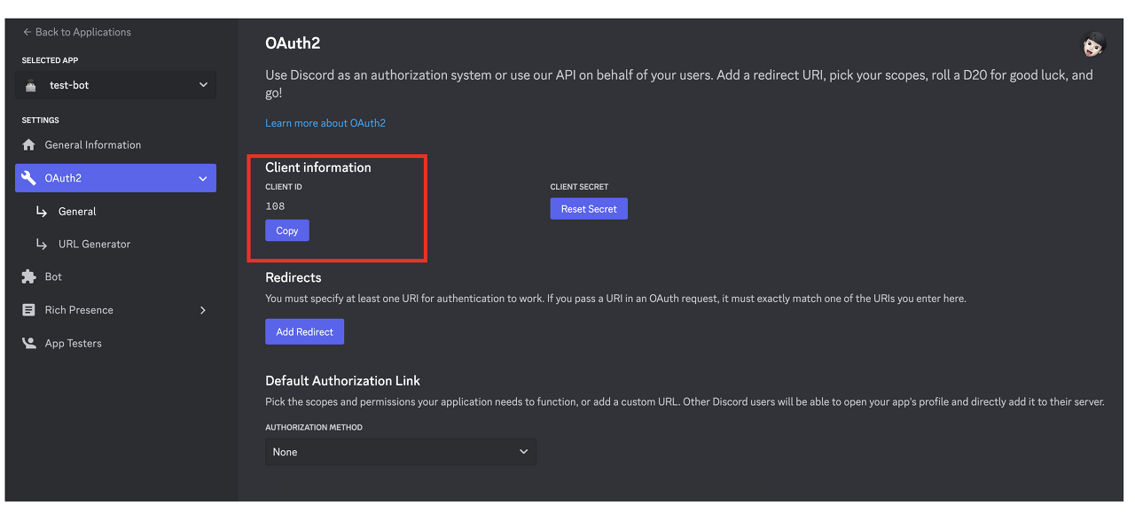This screenshot has height=521, width=1135.
Task: Open Learn more about OAuth2 link
Action: pos(325,123)
